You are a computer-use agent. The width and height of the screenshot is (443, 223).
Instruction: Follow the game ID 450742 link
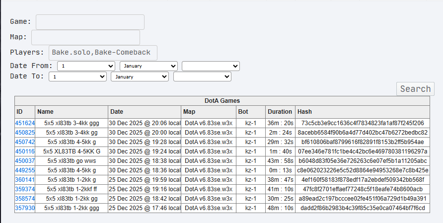(25, 142)
